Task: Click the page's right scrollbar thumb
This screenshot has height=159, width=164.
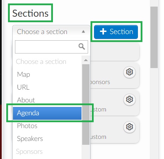Action: tap(154, 37)
